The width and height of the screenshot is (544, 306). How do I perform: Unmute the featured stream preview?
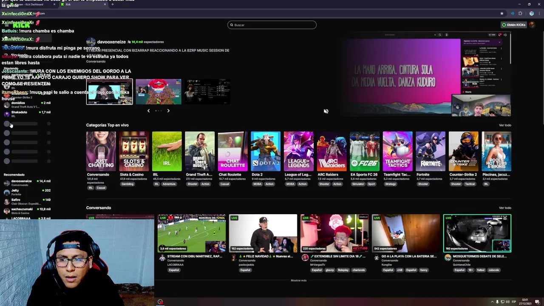click(x=326, y=111)
